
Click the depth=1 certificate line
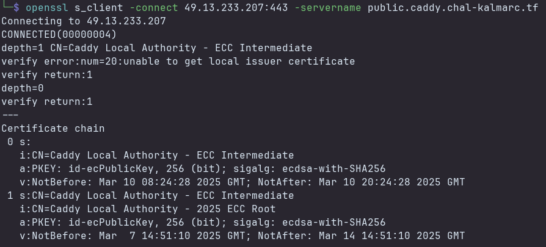[x=156, y=48]
